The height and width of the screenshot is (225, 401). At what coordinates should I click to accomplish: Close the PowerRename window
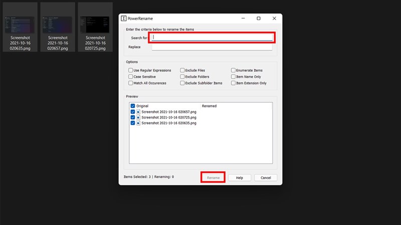pos(274,18)
